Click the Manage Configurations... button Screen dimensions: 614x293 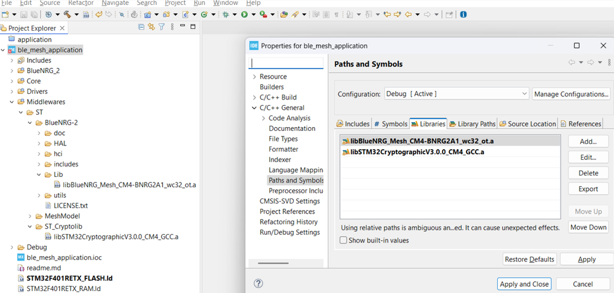pyautogui.click(x=572, y=94)
